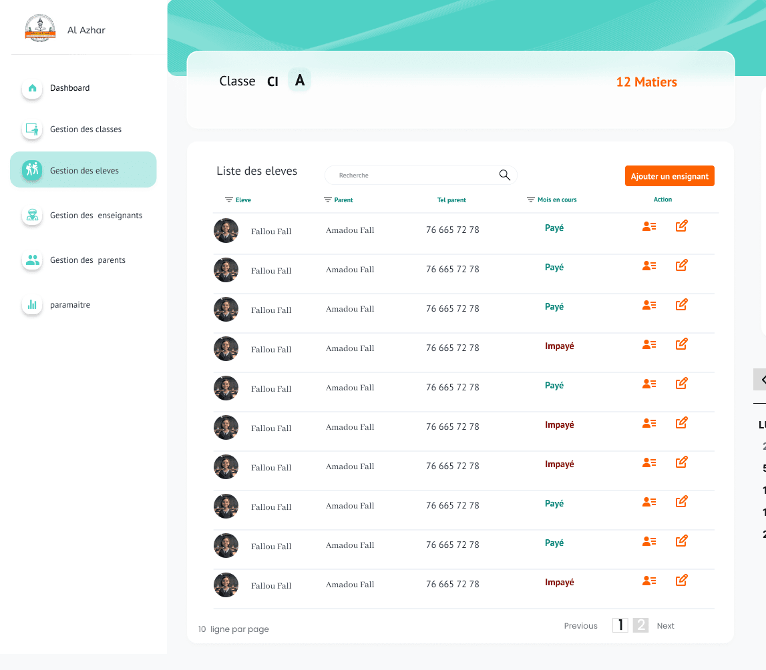Filter by the Mois en cours column
The image size is (766, 670).
point(552,200)
